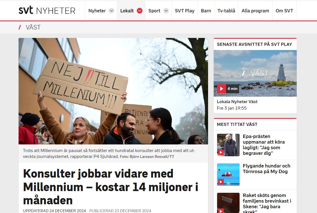Open the VÄST section link
This screenshot has width=317, height=213.
[x=33, y=27]
